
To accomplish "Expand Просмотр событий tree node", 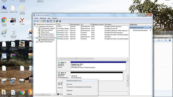I will [37, 30].
